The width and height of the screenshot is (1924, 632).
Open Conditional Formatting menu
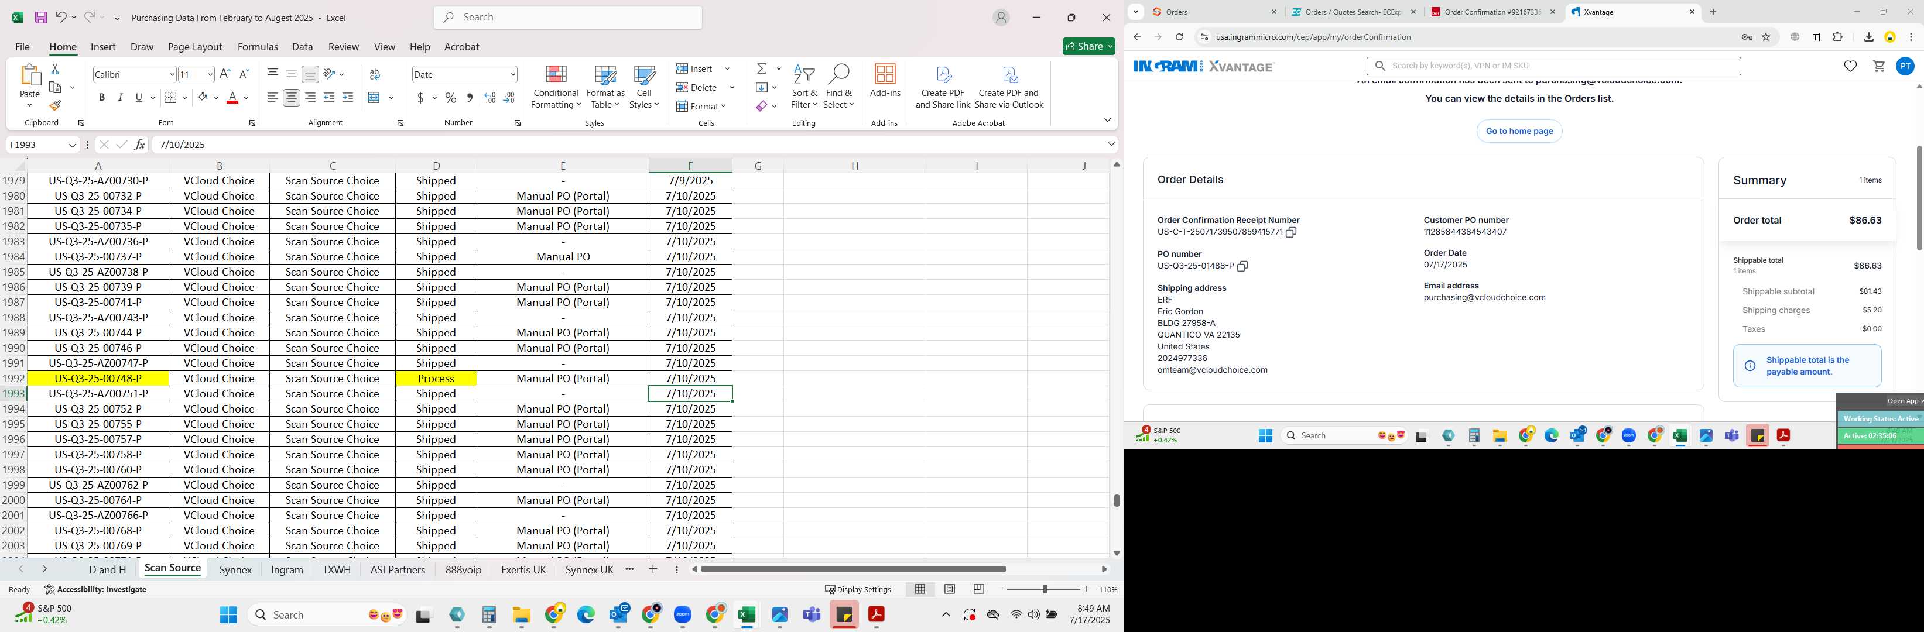pos(556,87)
